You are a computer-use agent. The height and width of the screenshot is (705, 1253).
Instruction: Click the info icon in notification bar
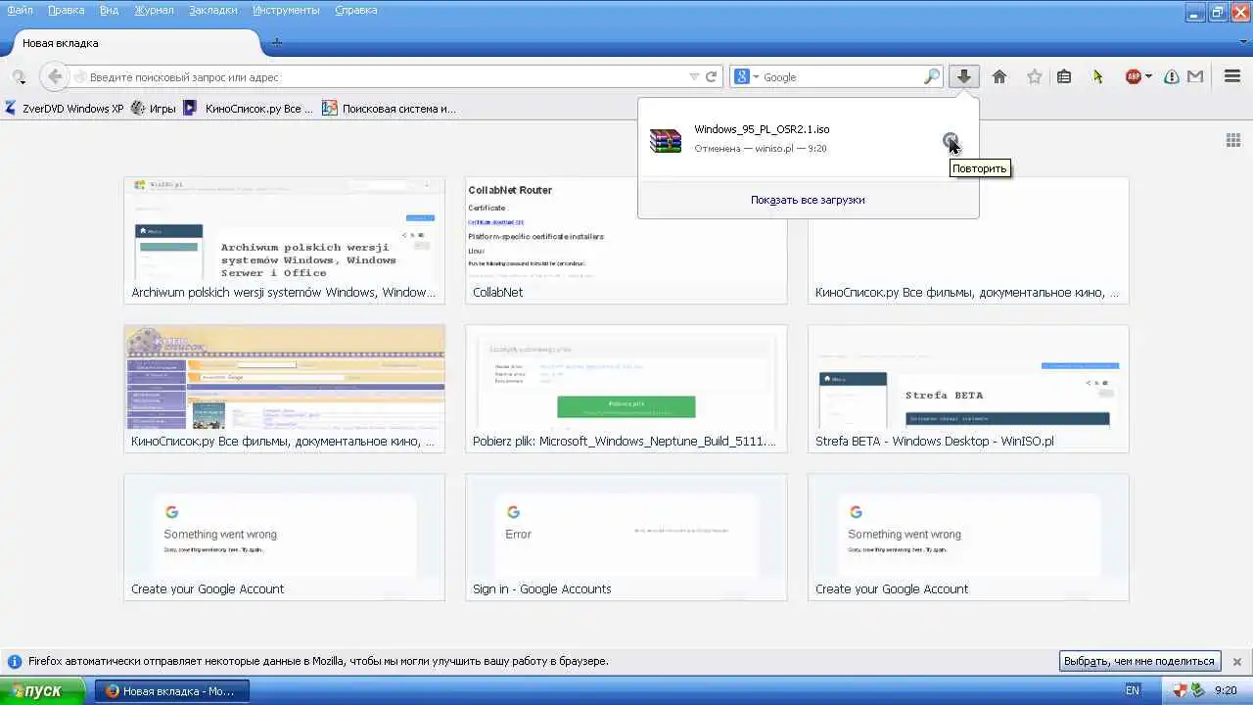click(x=14, y=661)
